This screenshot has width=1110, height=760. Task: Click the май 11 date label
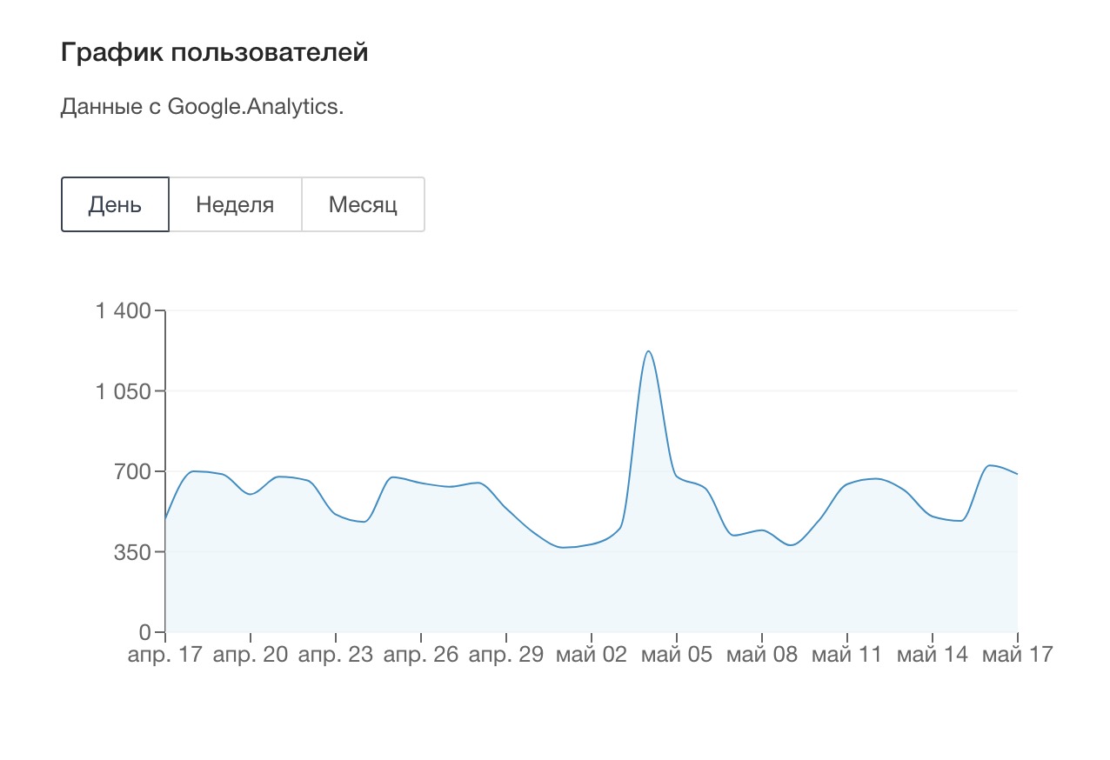pos(846,655)
